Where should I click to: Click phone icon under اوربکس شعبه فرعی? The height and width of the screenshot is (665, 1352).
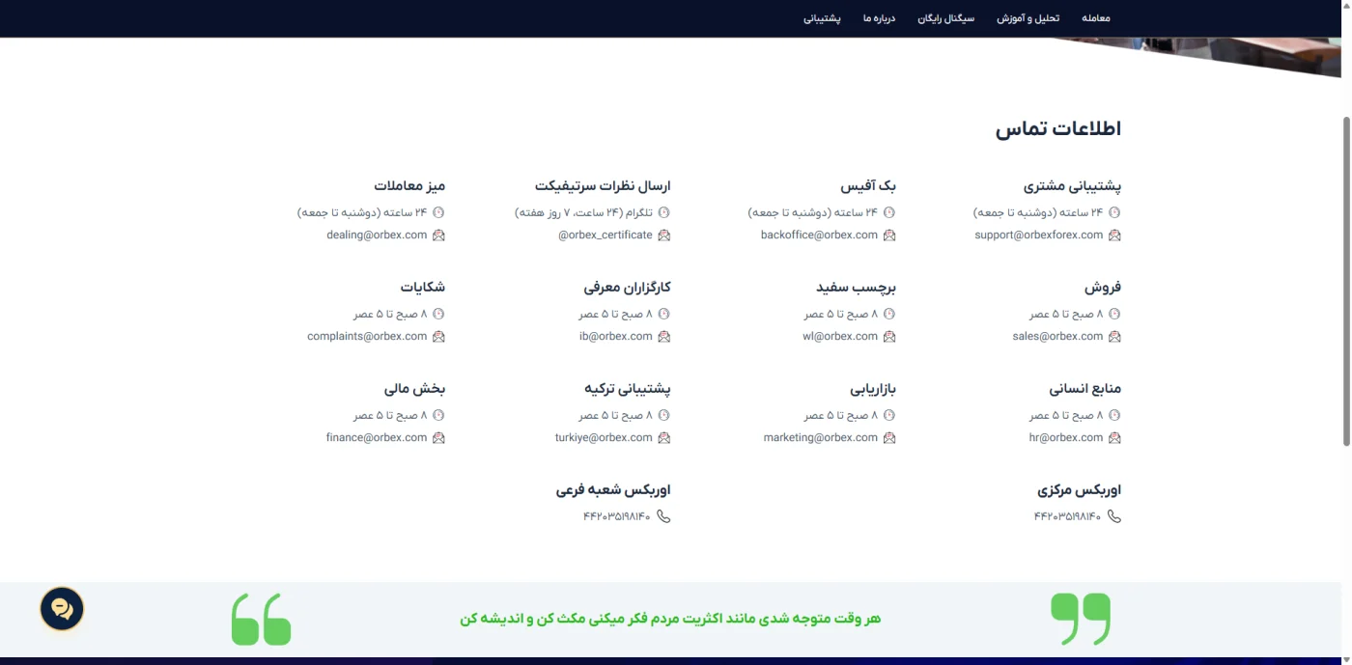663,516
